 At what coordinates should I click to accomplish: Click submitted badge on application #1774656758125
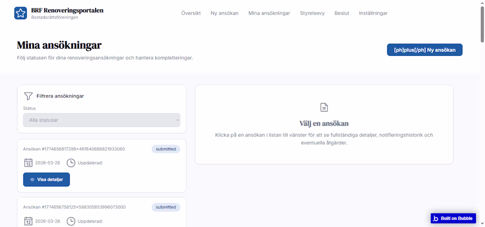(x=166, y=207)
